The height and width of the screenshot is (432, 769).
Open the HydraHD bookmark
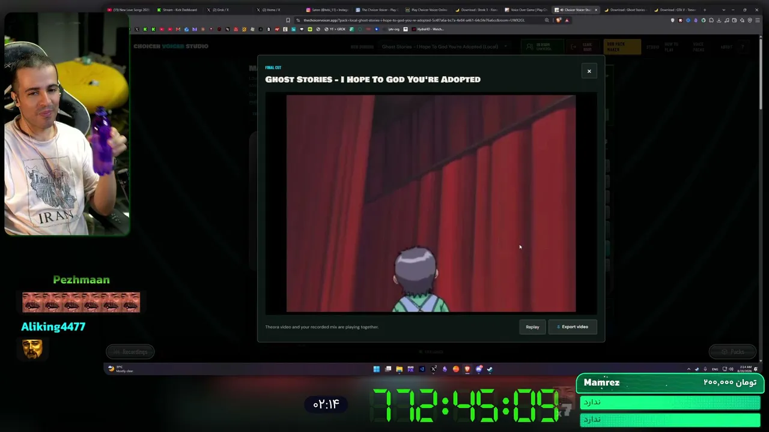(x=428, y=29)
